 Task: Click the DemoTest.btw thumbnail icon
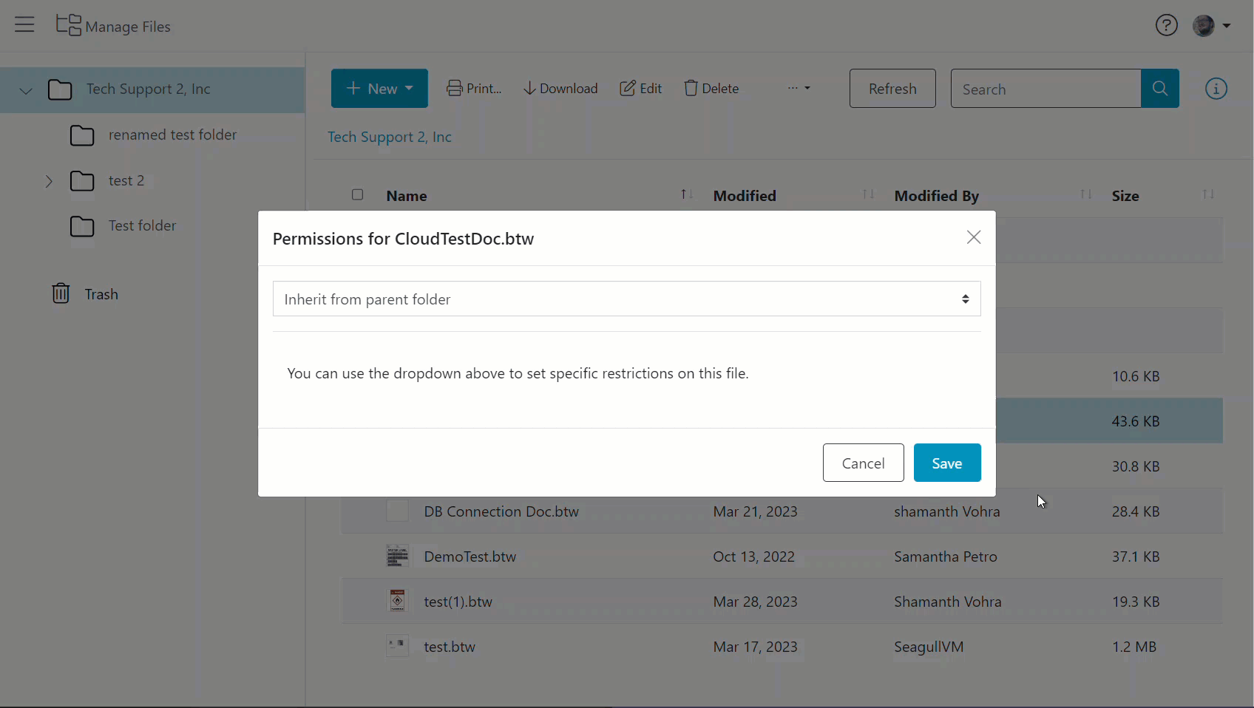point(398,556)
